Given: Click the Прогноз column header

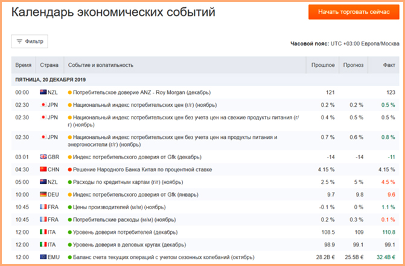Looking at the screenshot, I should [354, 65].
